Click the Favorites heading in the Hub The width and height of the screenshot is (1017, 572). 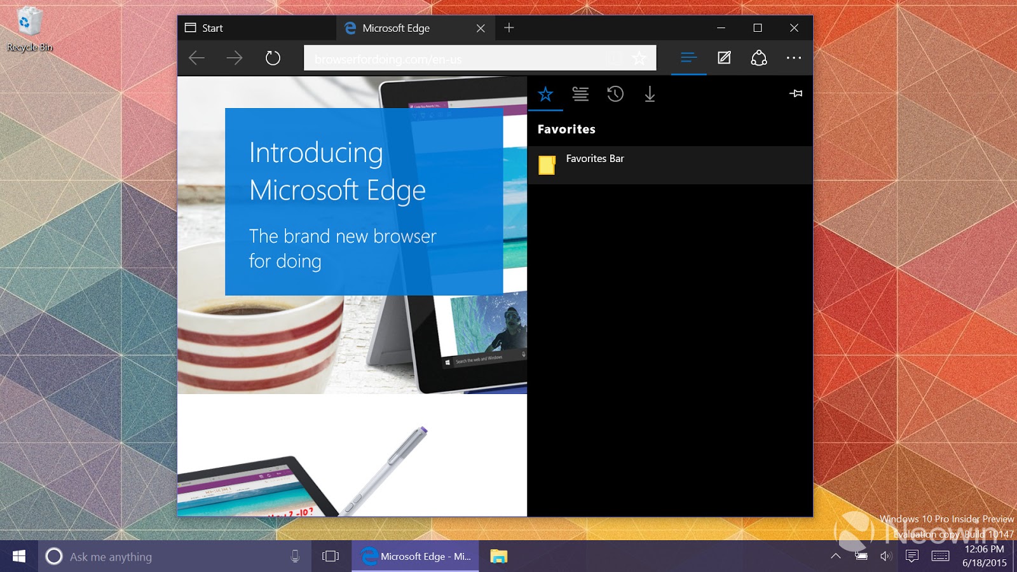click(x=566, y=129)
